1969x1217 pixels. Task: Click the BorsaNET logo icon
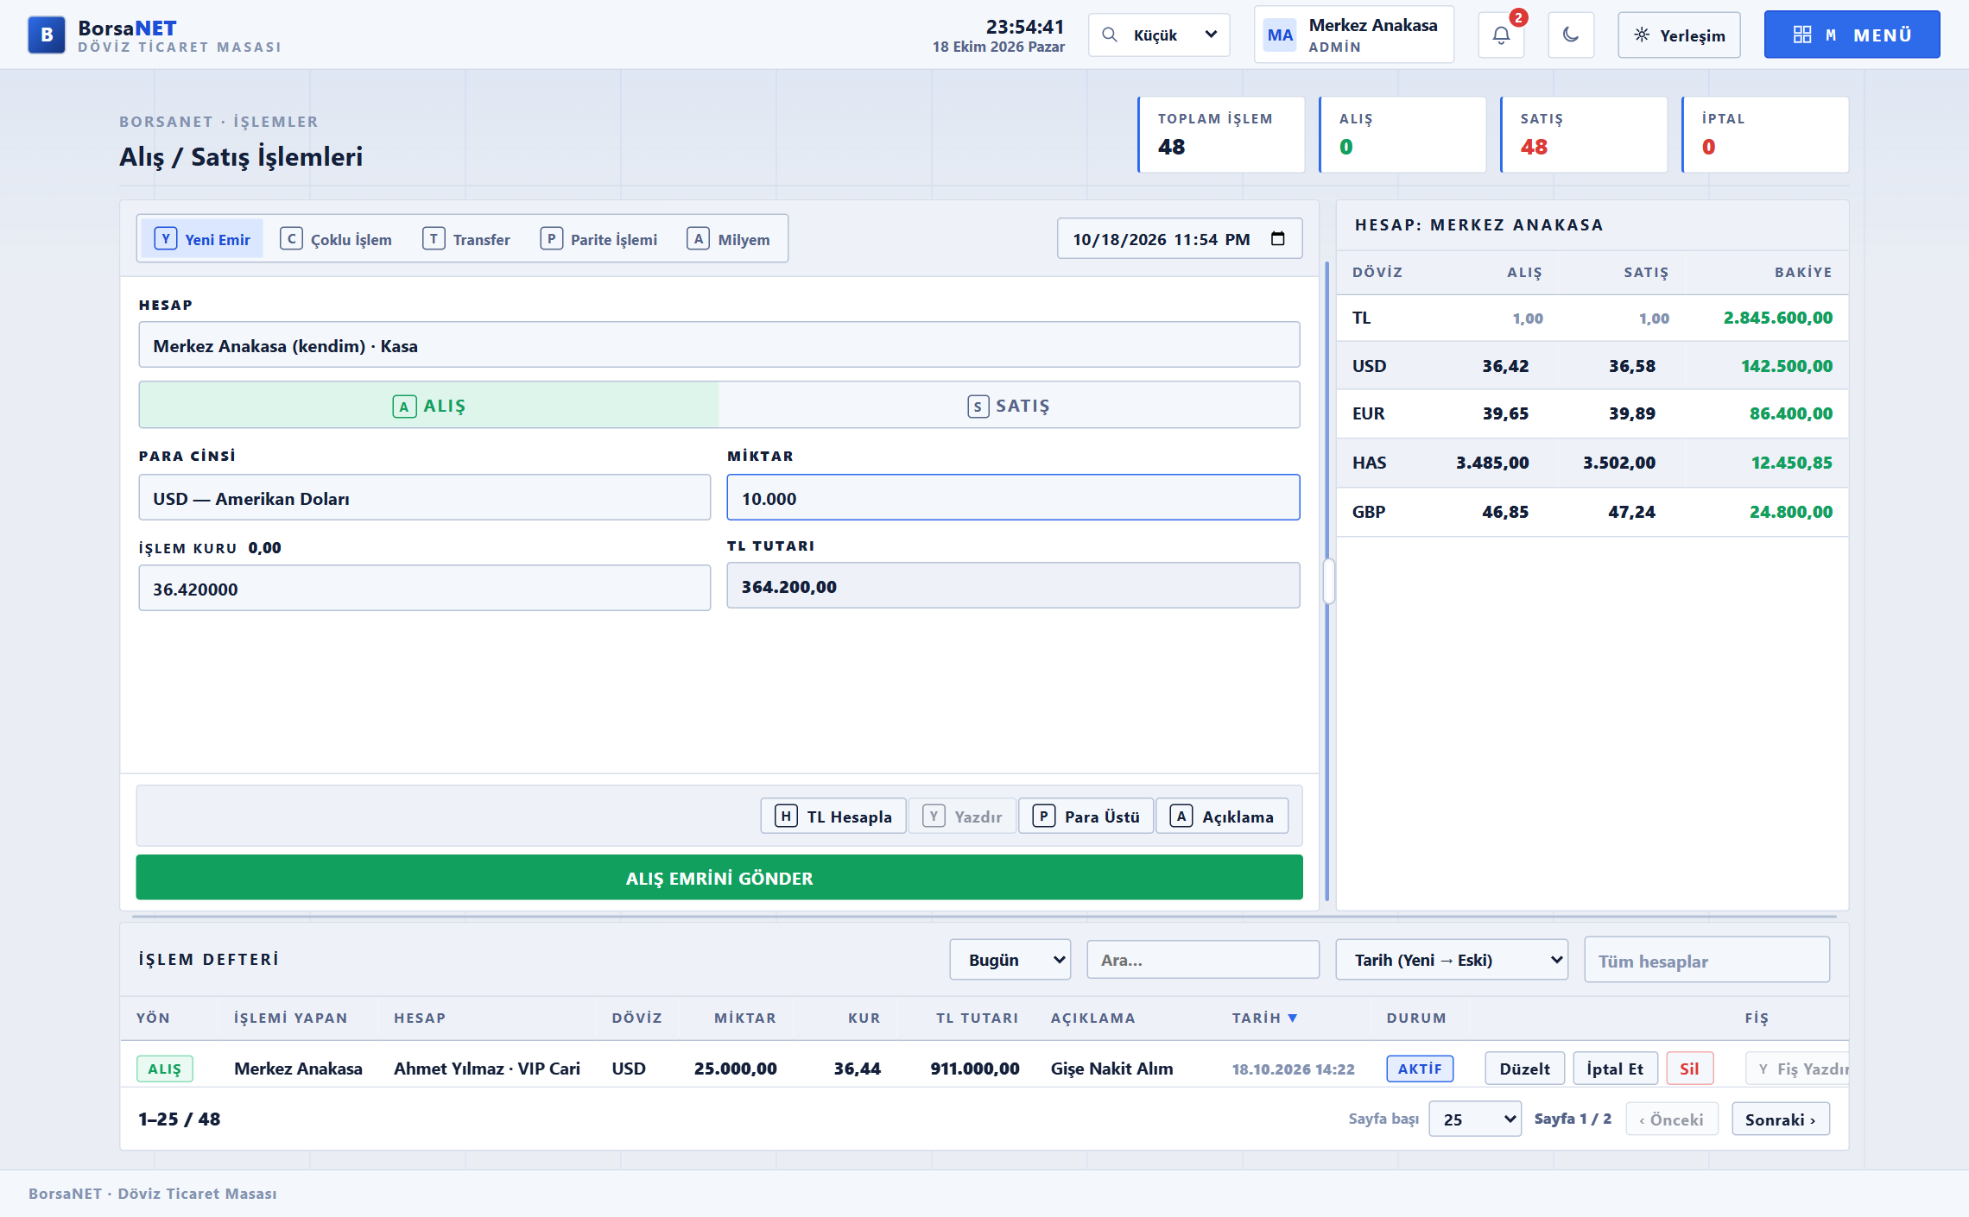click(x=47, y=35)
